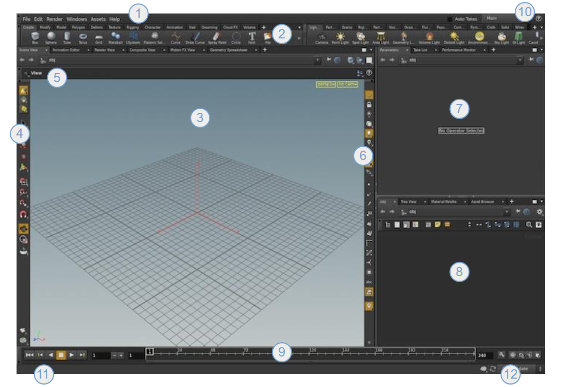The width and height of the screenshot is (561, 387).
Task: Click the main help icon top right
Action: [x=538, y=19]
